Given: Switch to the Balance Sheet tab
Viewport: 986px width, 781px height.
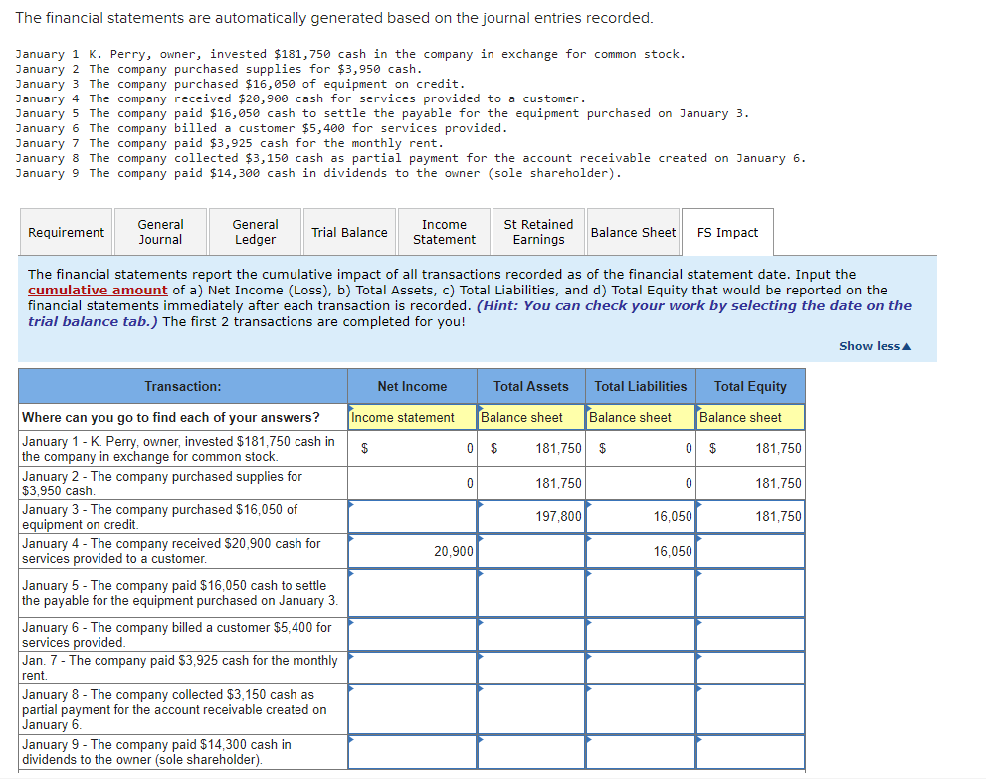Looking at the screenshot, I should (633, 231).
